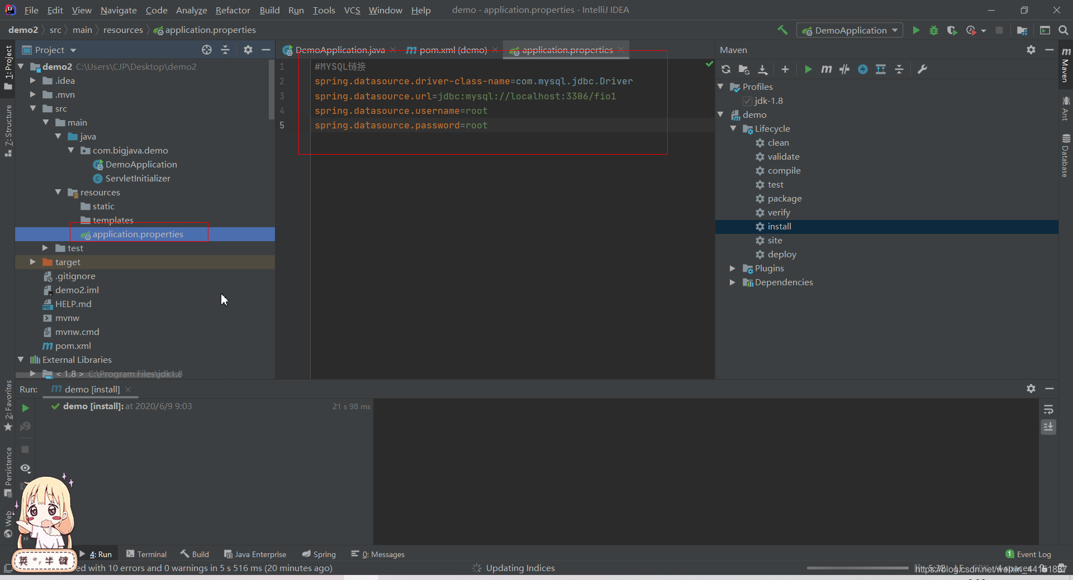Expand Maven Plugins node
The image size is (1073, 580).
(x=733, y=268)
